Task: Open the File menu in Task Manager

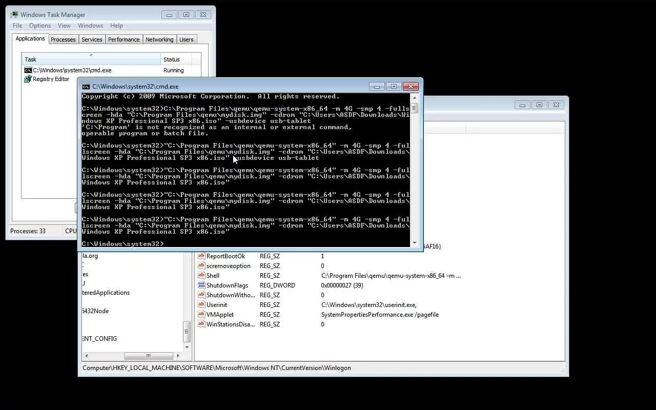Action: click(x=17, y=26)
